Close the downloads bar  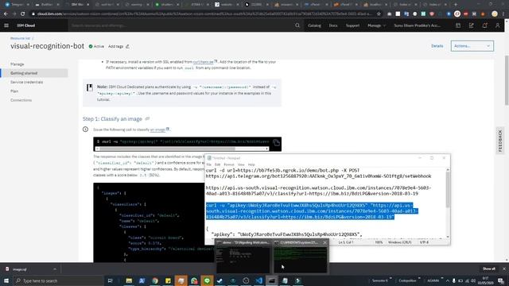(x=504, y=269)
